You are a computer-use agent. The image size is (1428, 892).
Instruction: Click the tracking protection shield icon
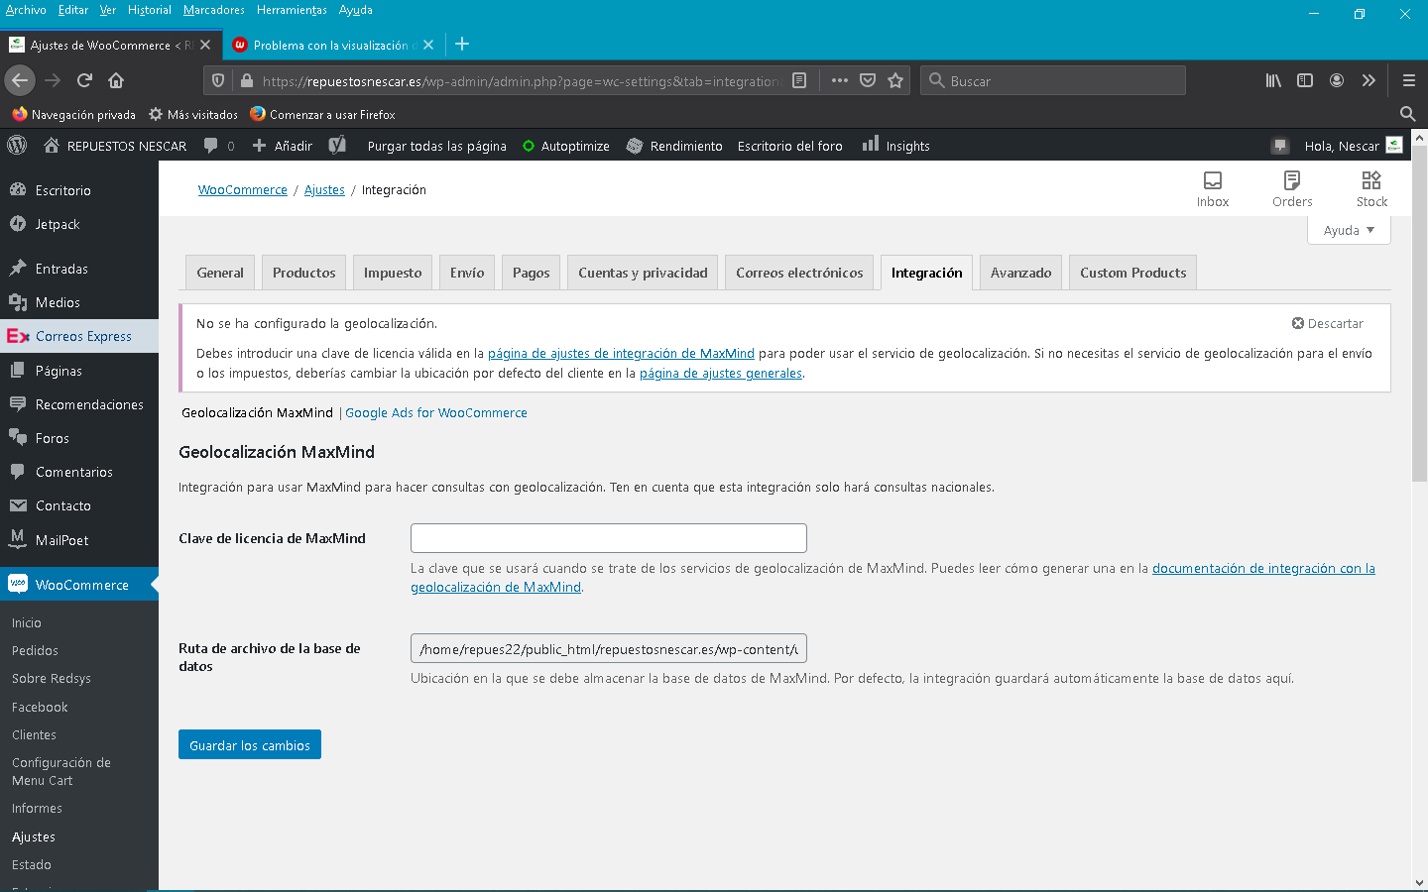[x=218, y=80]
